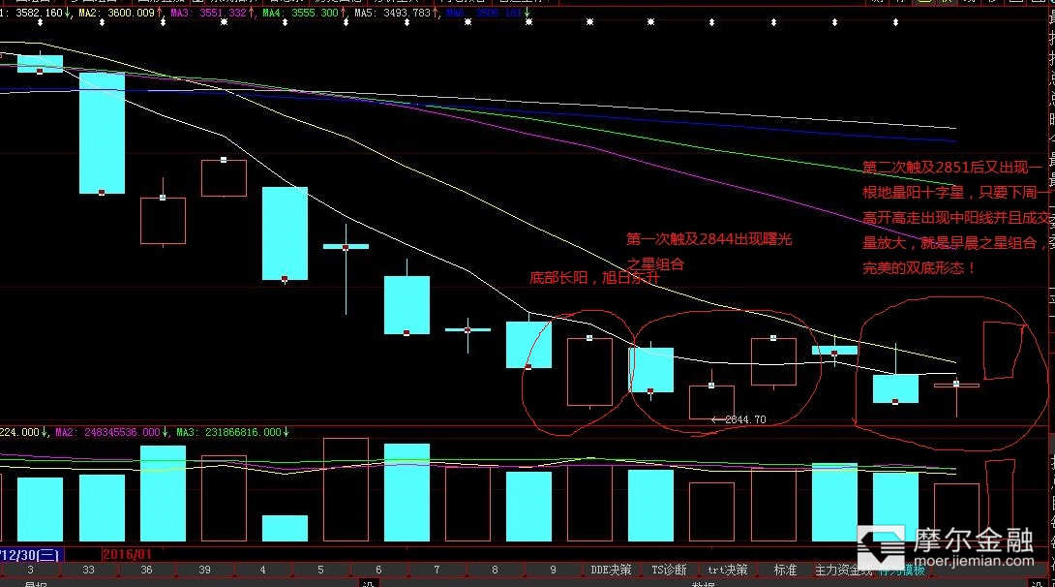
Task: Switch to the DDE决策 indicator tab
Action: coord(611,571)
